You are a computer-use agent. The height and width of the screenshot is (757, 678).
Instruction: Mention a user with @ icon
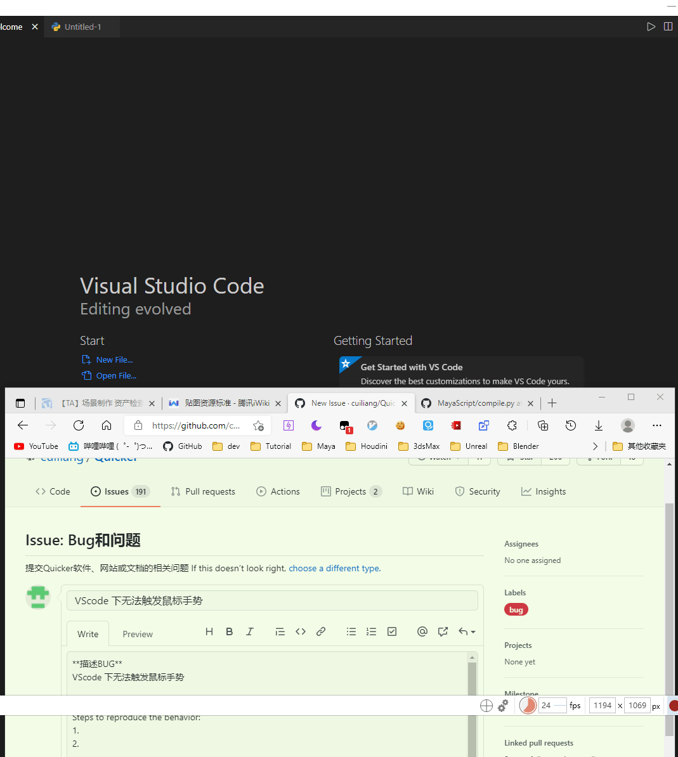point(422,631)
